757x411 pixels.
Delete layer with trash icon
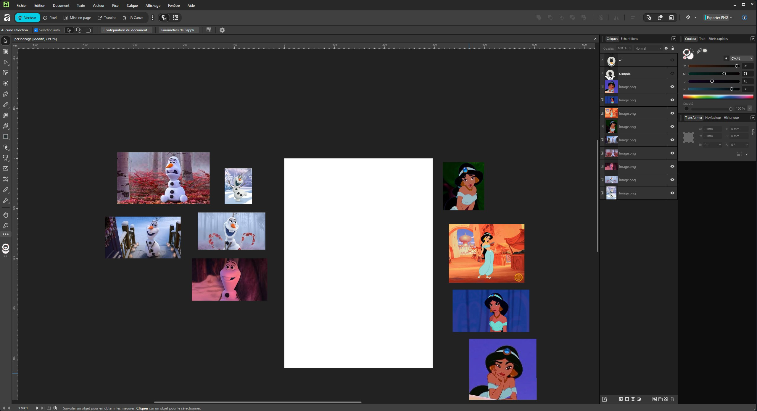point(672,399)
